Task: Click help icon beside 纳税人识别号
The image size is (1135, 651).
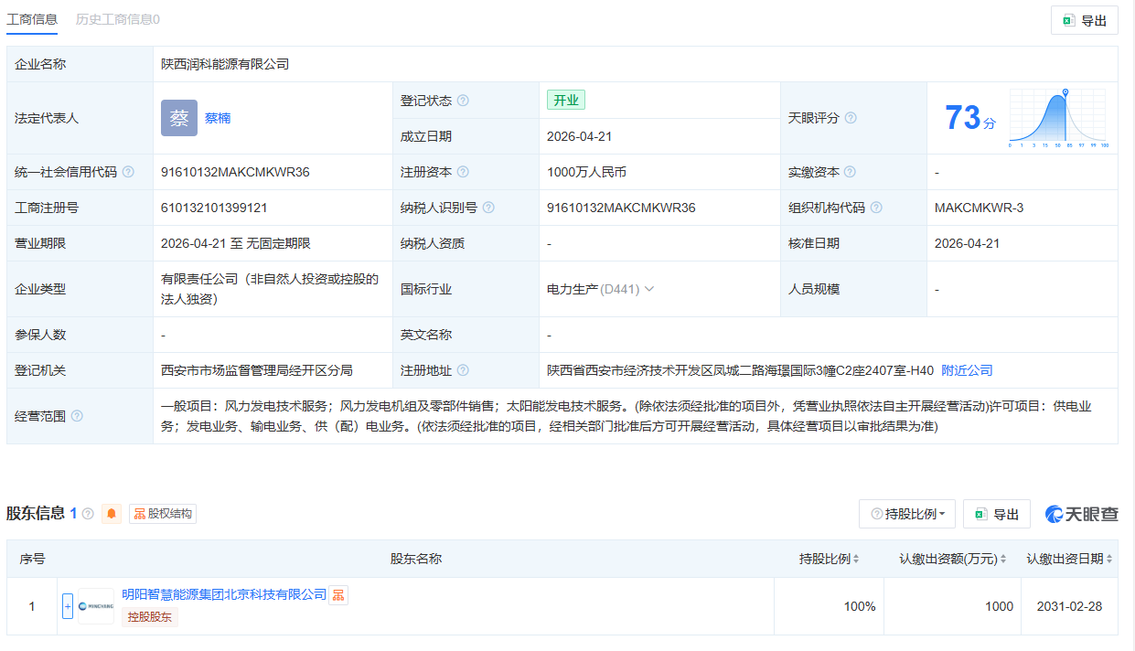Action: pos(488,208)
